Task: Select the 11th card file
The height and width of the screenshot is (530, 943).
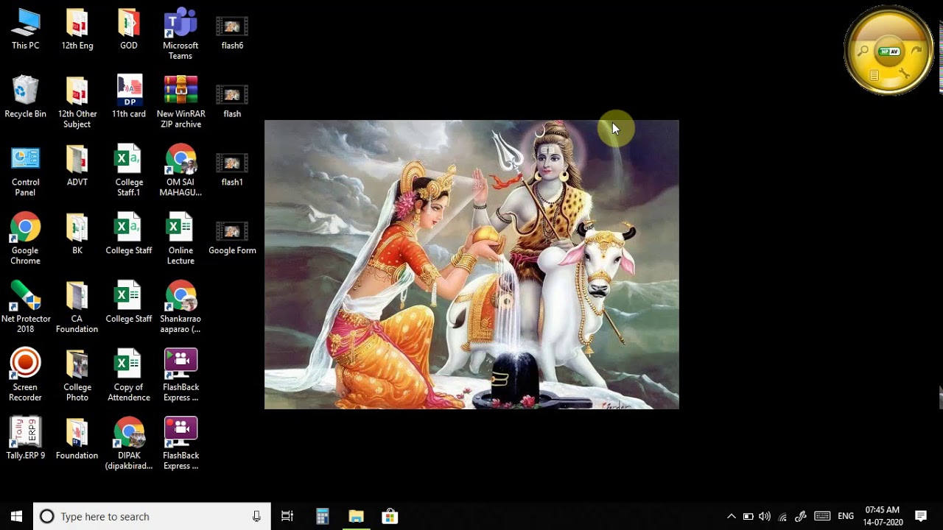Action: [x=128, y=97]
